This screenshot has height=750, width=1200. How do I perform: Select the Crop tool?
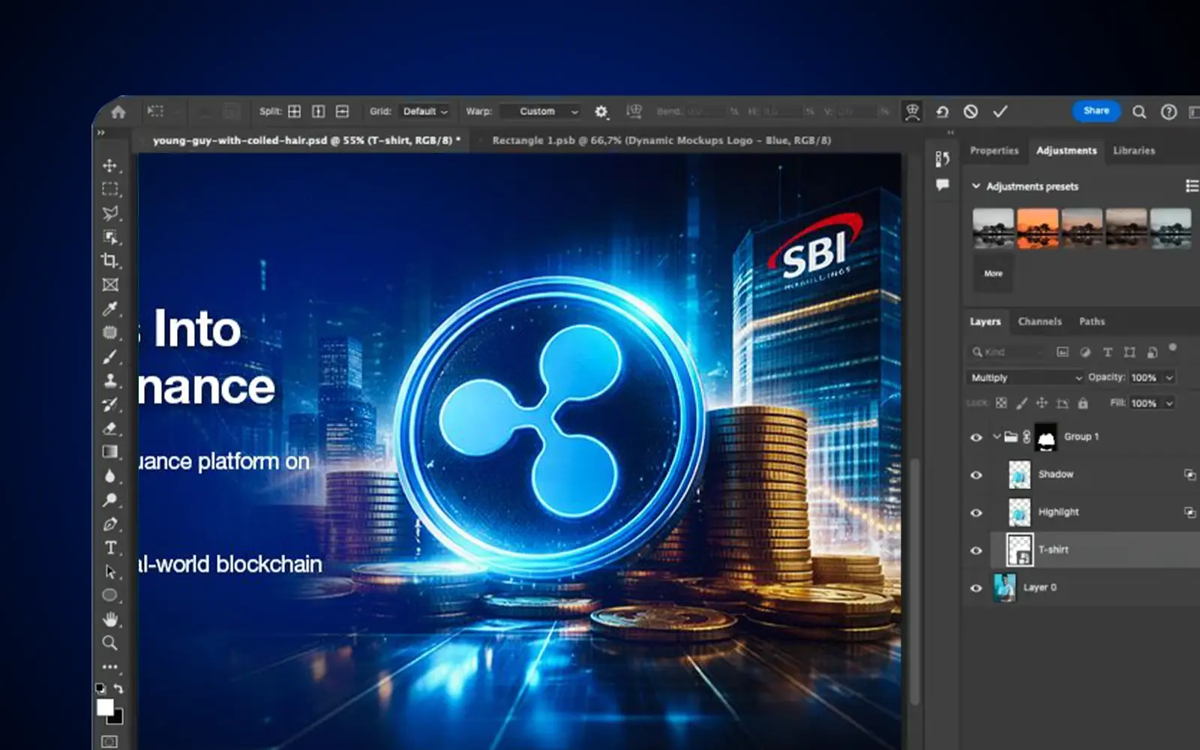110,261
